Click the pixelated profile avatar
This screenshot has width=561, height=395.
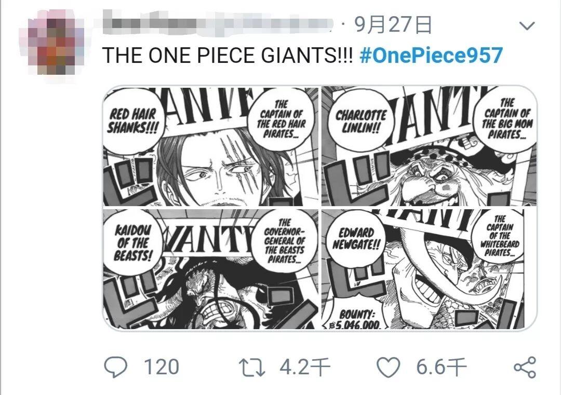(51, 46)
